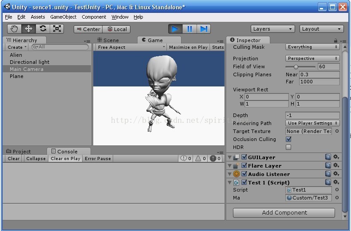Click the Depth value field
The image size is (351, 231).
coord(312,115)
